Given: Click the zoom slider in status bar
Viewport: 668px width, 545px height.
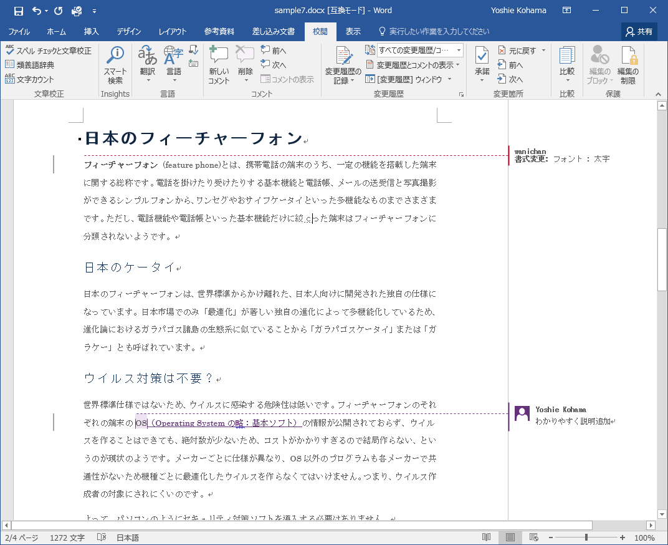Looking at the screenshot, I should click(586, 538).
